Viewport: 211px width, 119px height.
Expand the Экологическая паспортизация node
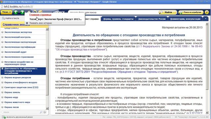coord(2,42)
